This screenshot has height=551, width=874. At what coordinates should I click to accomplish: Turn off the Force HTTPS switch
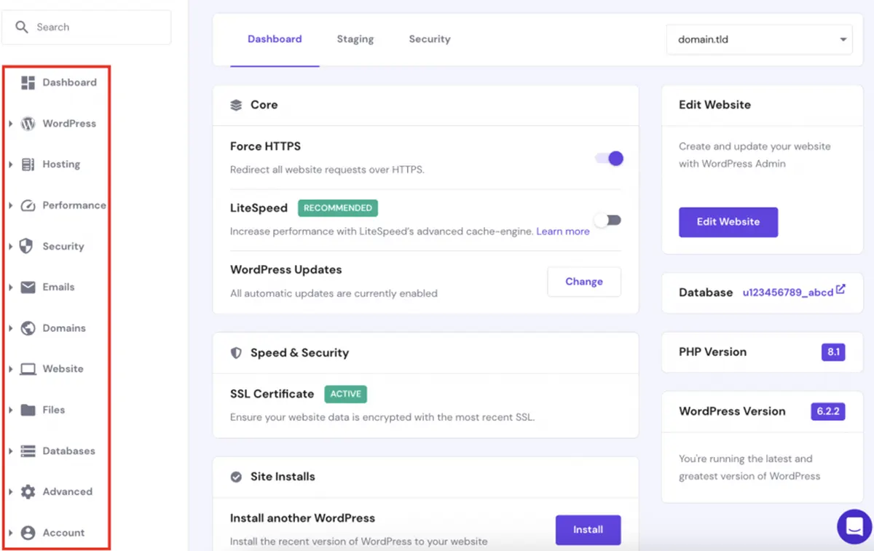pyautogui.click(x=610, y=158)
